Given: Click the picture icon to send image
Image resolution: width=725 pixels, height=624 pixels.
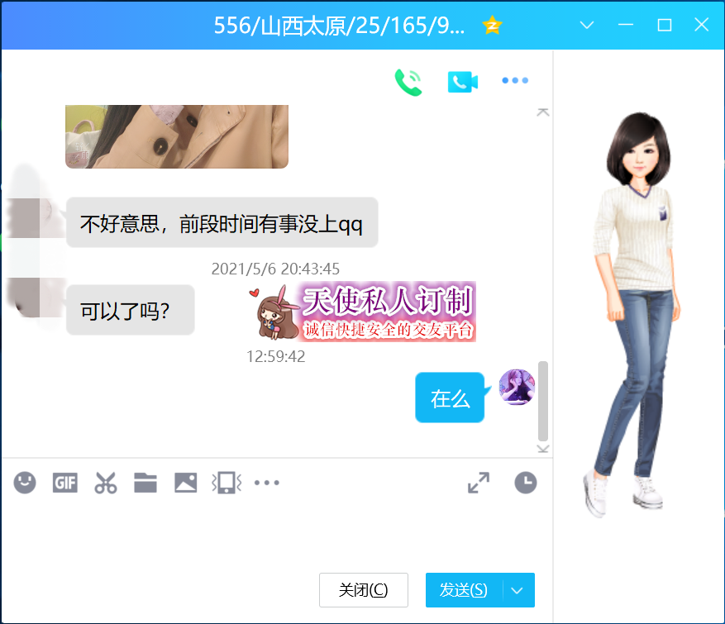Looking at the screenshot, I should pos(186,483).
